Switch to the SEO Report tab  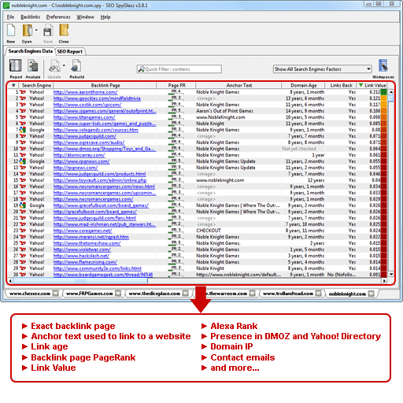click(x=70, y=52)
